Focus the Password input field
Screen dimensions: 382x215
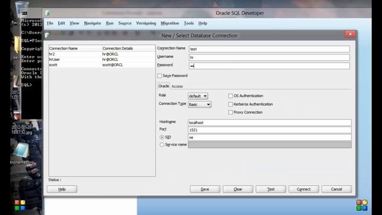(269, 66)
